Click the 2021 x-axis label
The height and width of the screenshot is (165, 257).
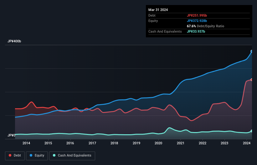[x=180, y=143]
